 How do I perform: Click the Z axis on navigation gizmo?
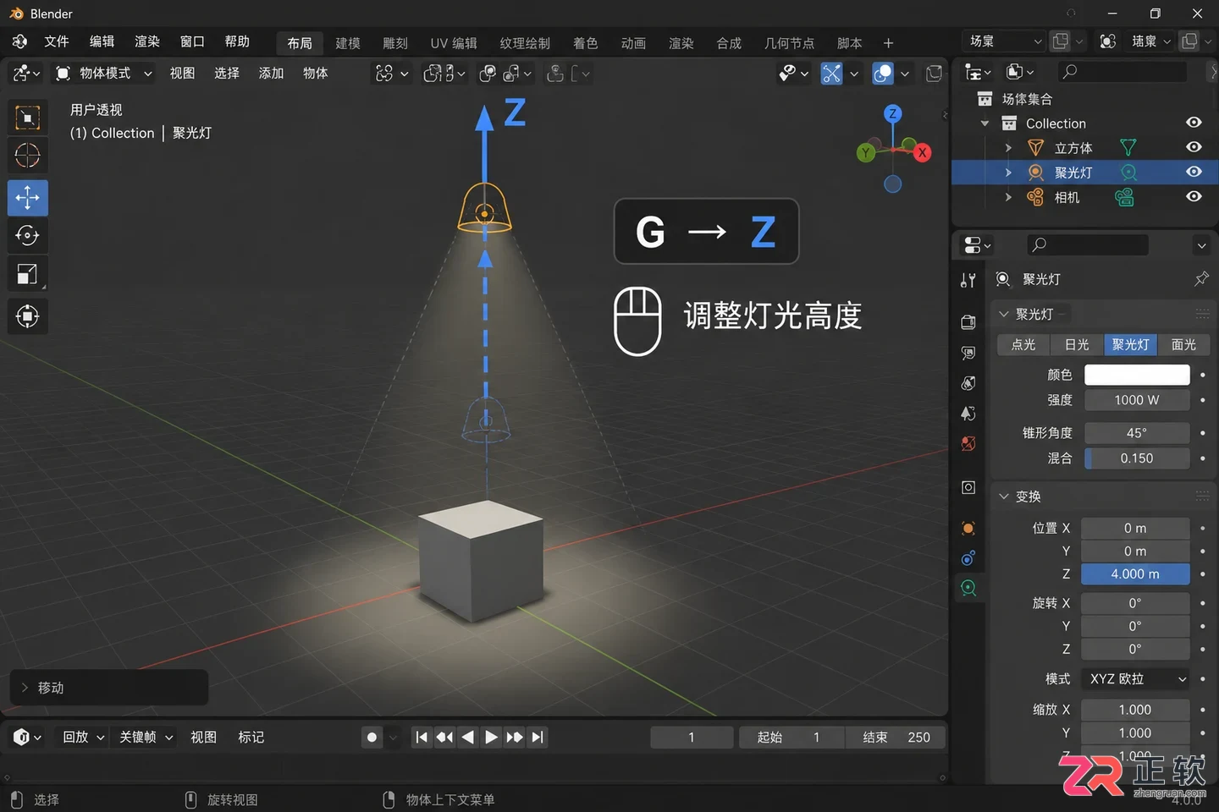point(892,113)
